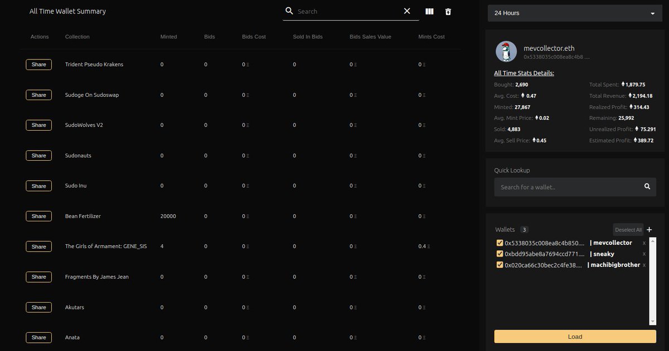
Task: Share the Sudo Inu collection
Action: tap(39, 186)
